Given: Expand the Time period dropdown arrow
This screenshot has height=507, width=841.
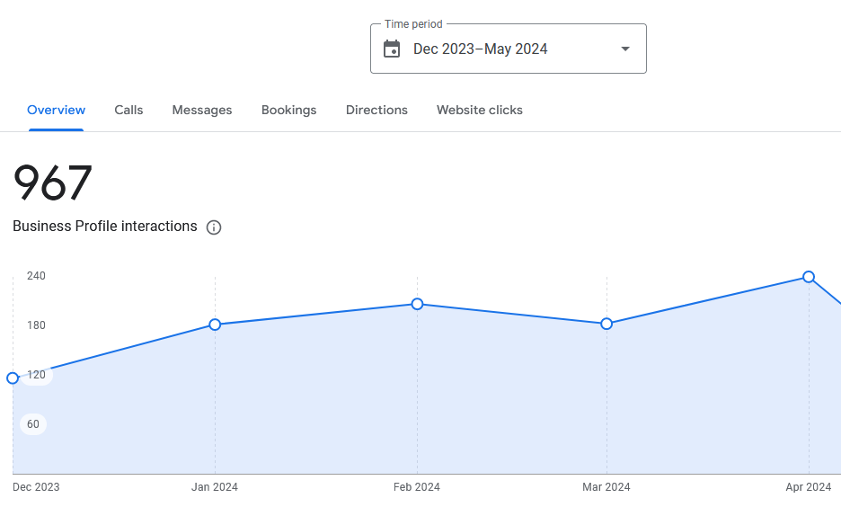Looking at the screenshot, I should pos(624,49).
